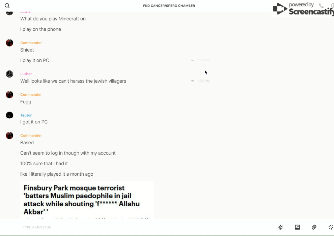Send a ping with the burst icon
The width and height of the screenshot is (334, 236).
click(331, 227)
